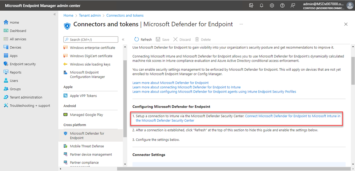Viewport: 355px width, 171px height.
Task: Open Learn more about Microsoft Defender for Endpoint
Action: click(170, 83)
